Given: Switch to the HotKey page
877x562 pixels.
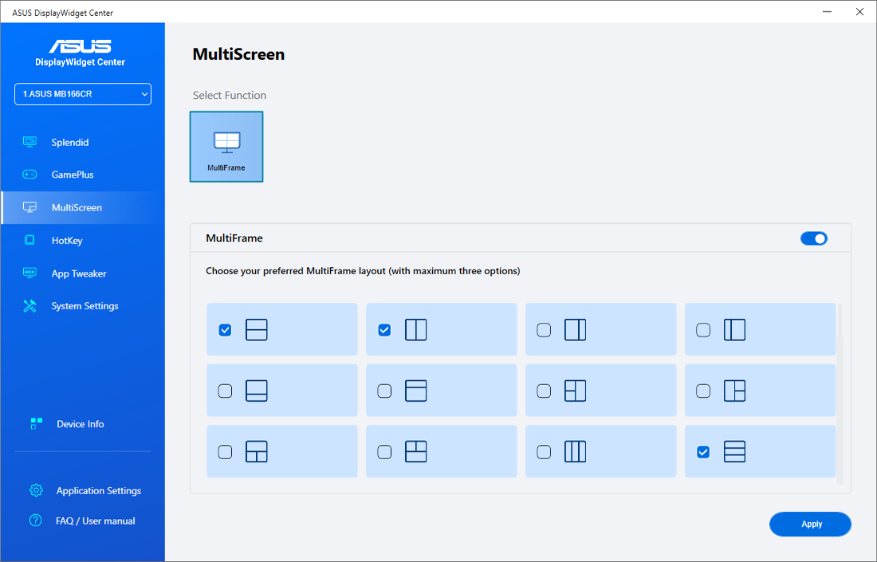Looking at the screenshot, I should [83, 241].
